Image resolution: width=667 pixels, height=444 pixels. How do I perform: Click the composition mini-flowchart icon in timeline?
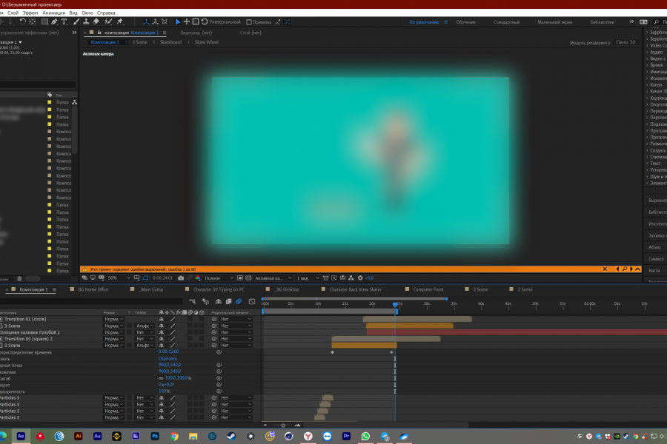pyautogui.click(x=192, y=302)
